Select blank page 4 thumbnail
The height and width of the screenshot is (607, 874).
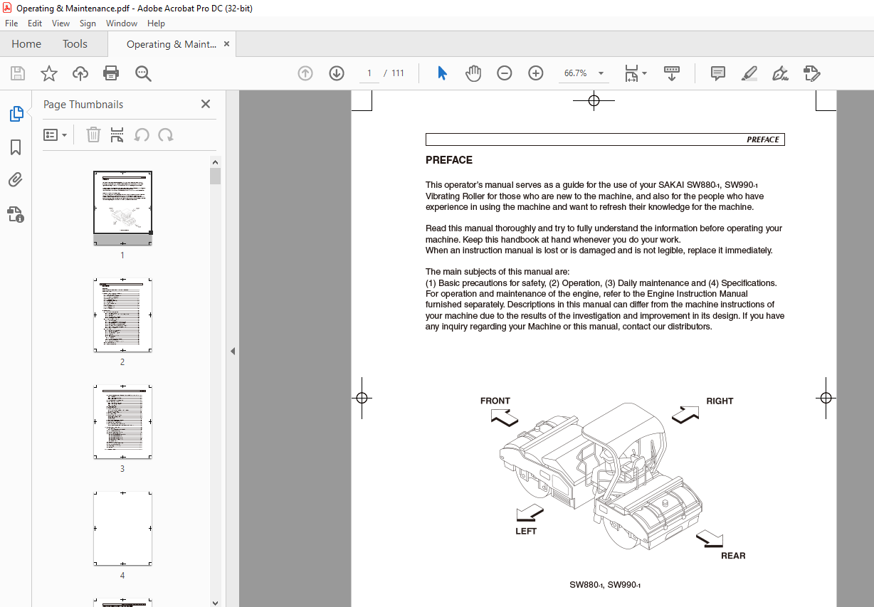(x=122, y=529)
